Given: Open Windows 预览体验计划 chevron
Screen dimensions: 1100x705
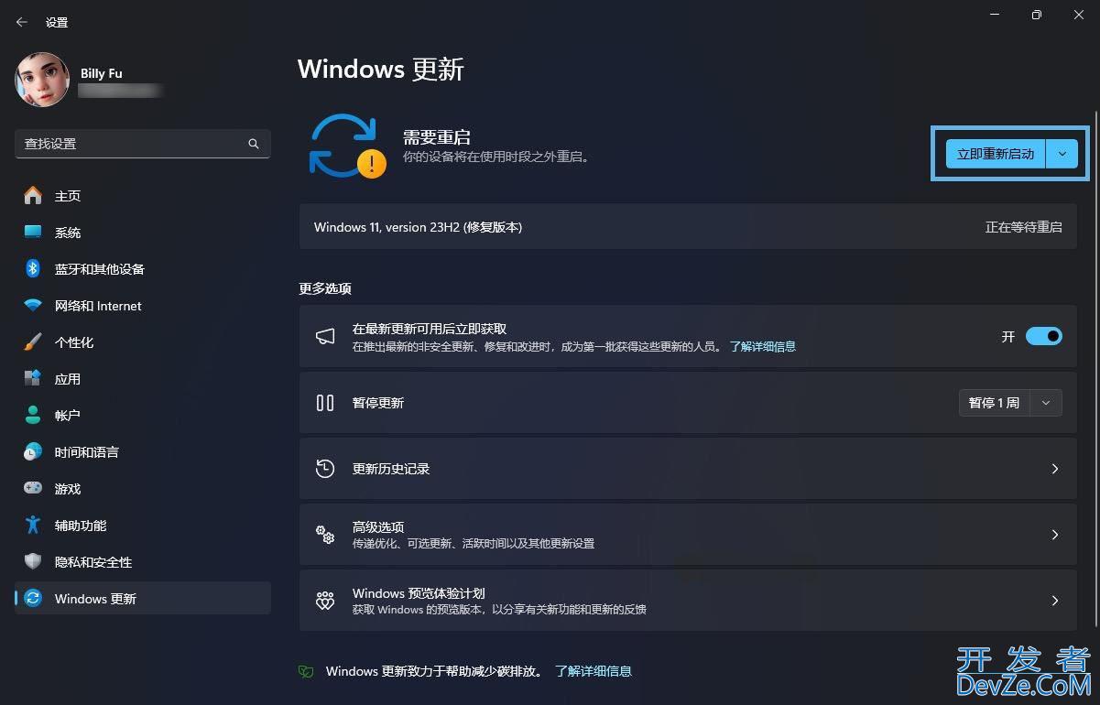Looking at the screenshot, I should point(1054,601).
